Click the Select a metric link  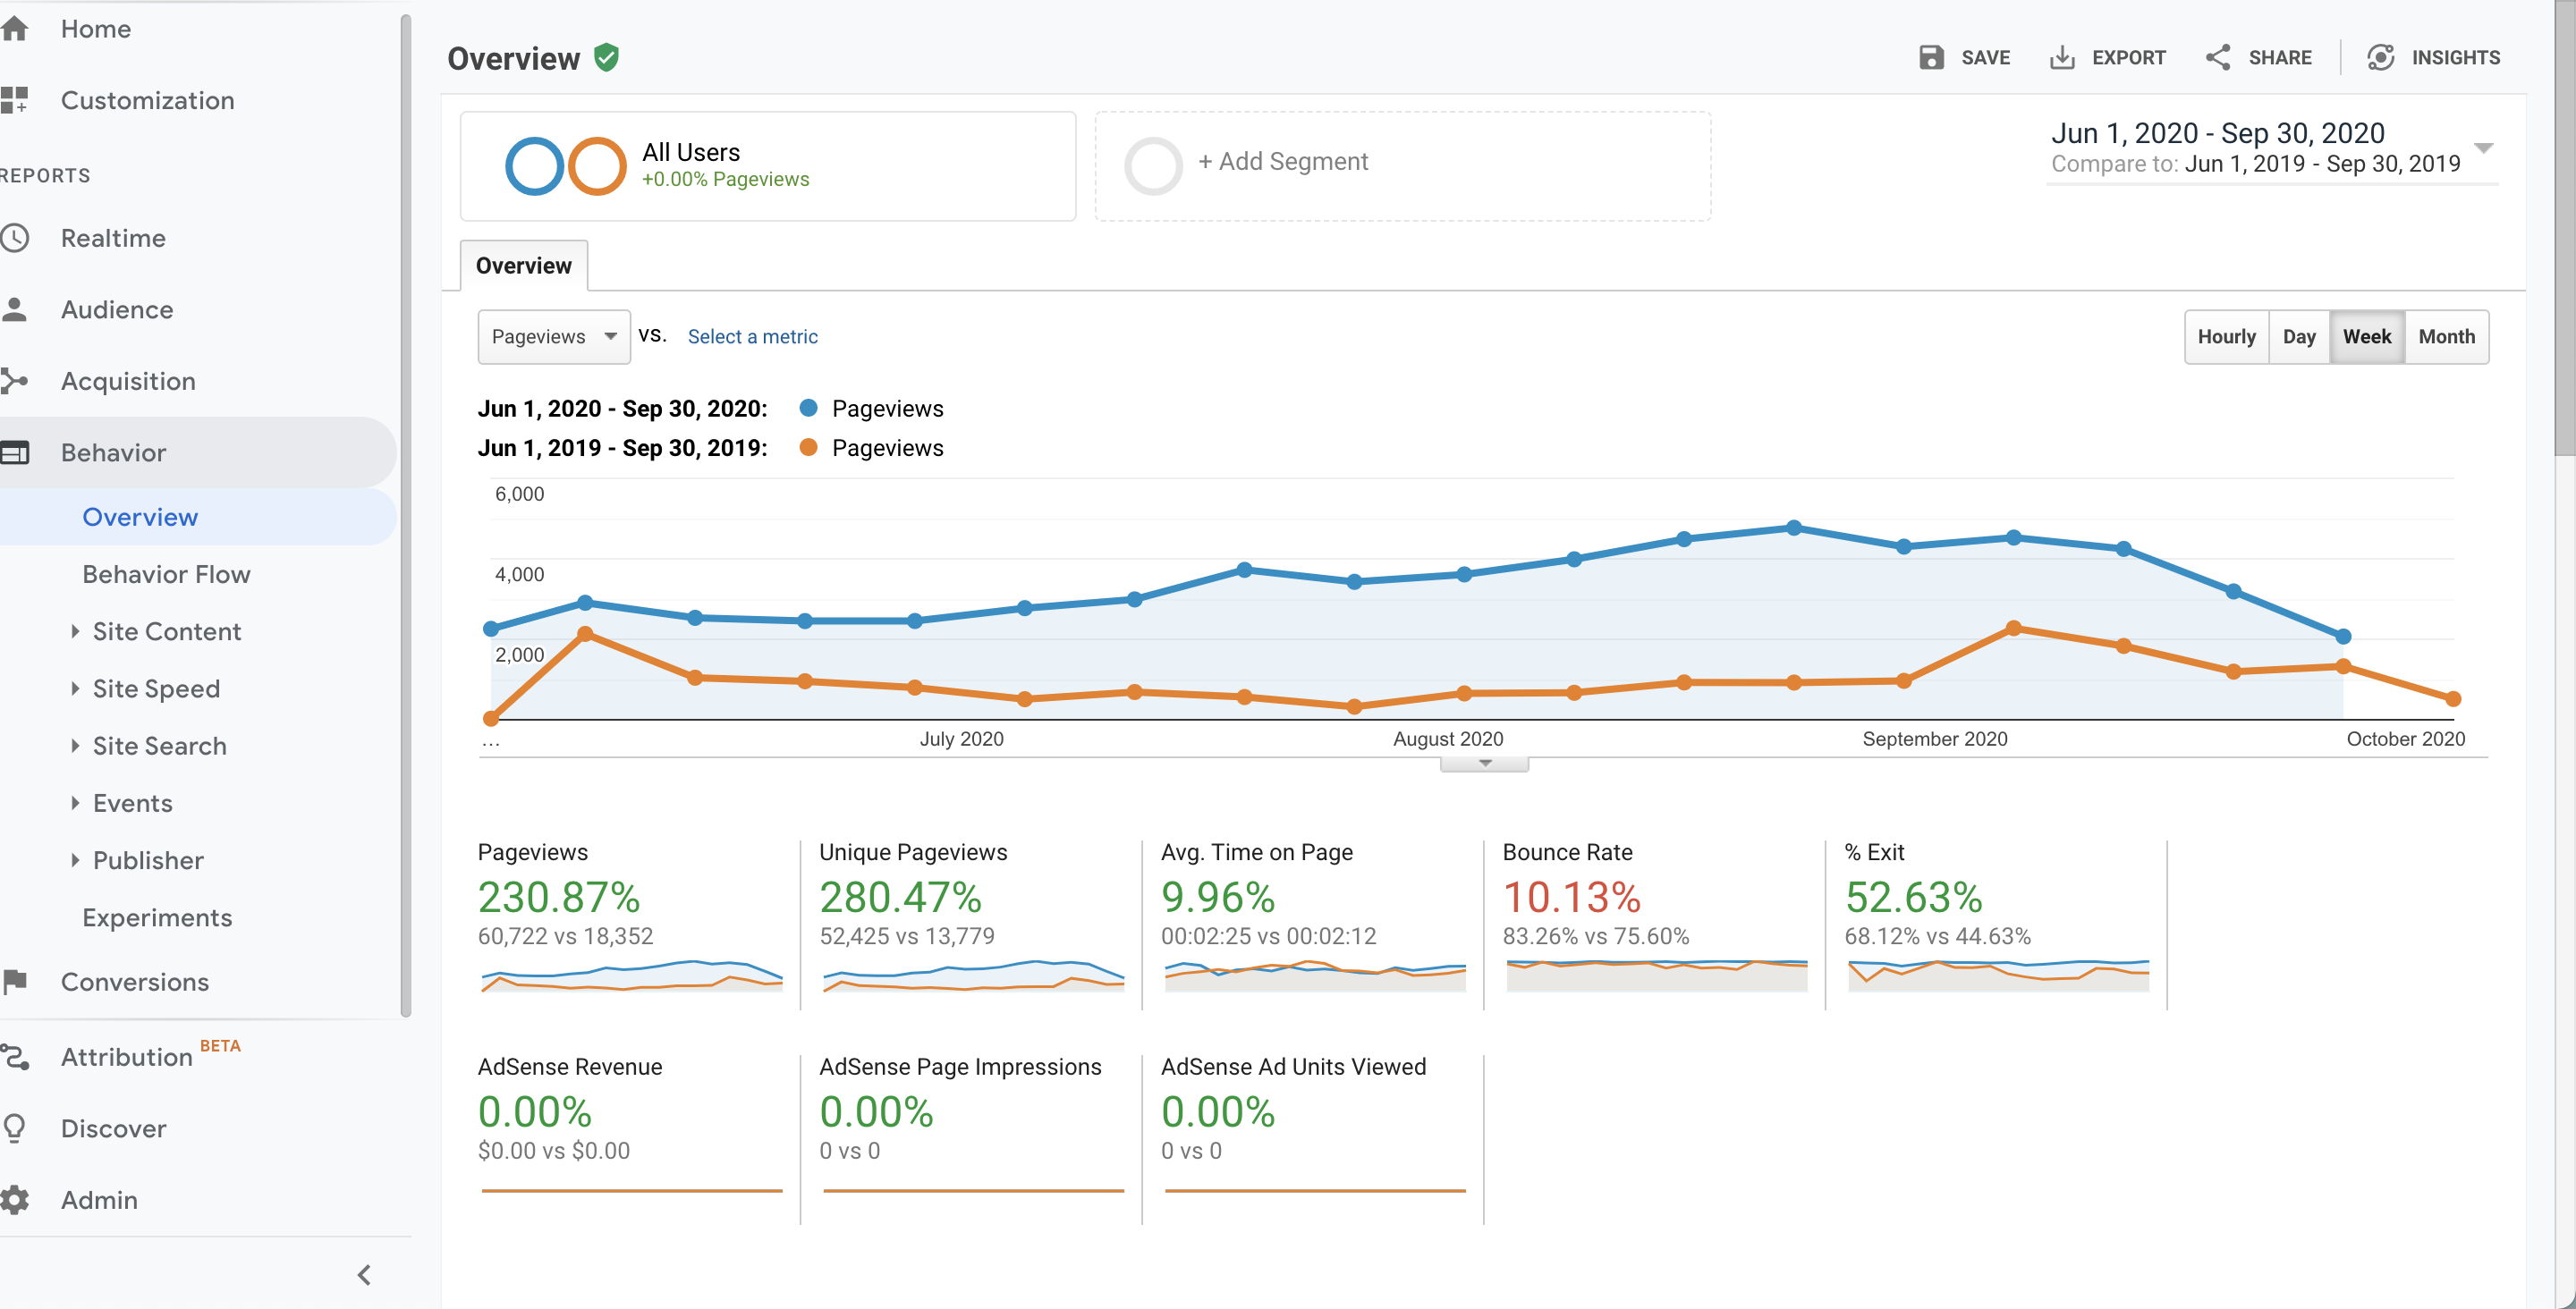[x=752, y=337]
